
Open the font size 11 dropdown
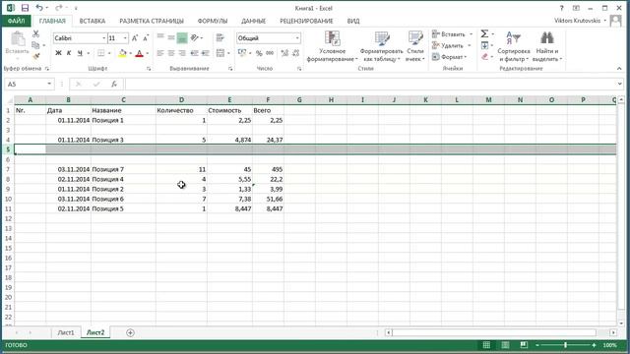125,38
